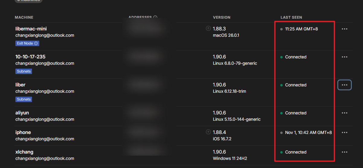Image resolution: width=363 pixels, height=168 pixels.
Task: Click the info icon in Exit Node badge
Action: pos(36,43)
